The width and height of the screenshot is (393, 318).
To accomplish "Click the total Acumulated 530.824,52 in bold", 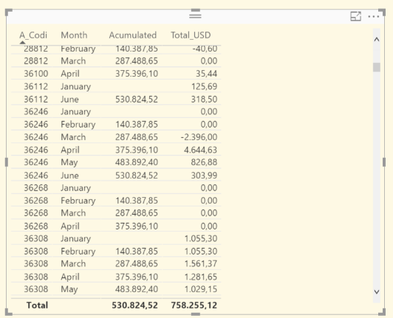I will click(x=135, y=305).
